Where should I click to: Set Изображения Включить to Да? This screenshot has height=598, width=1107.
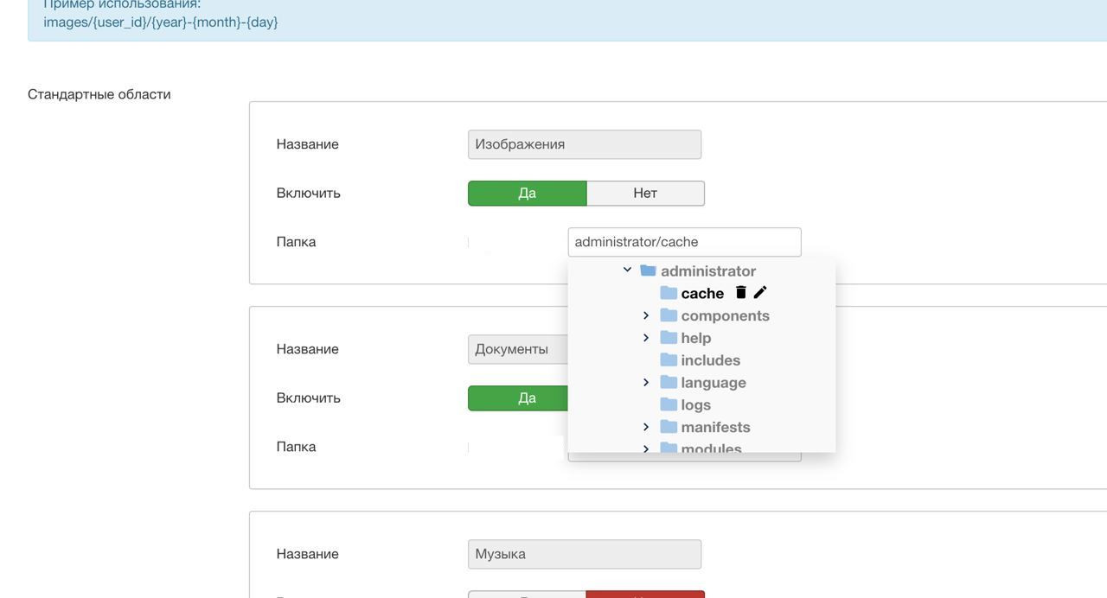(x=527, y=194)
